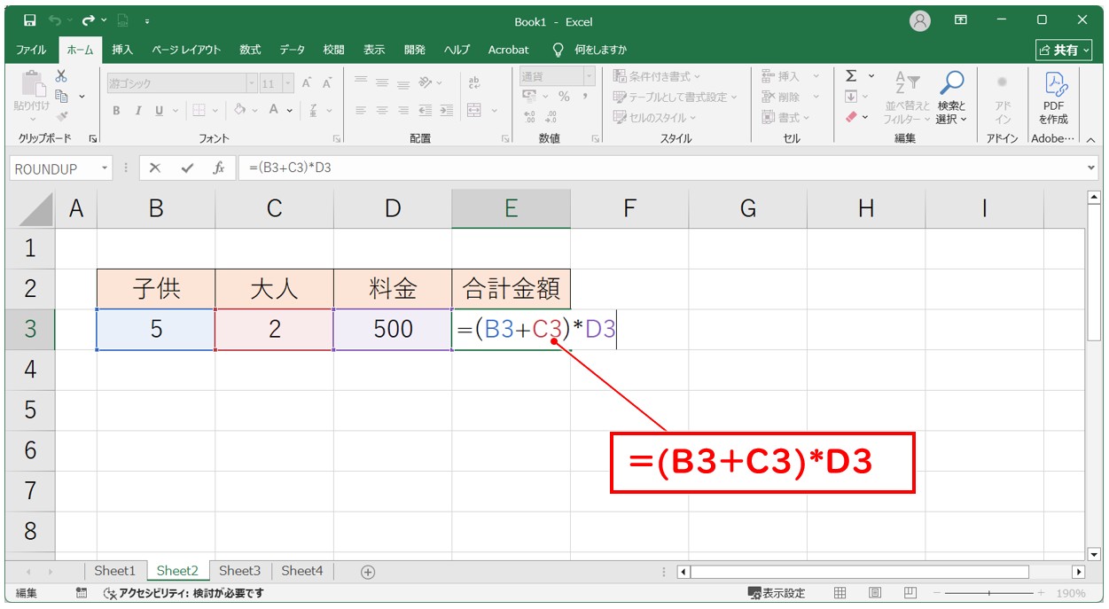The width and height of the screenshot is (1109, 609).
Task: Open Insert Function fx dialog
Action: [x=218, y=168]
